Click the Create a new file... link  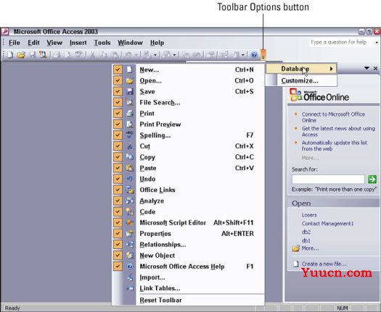(x=324, y=263)
